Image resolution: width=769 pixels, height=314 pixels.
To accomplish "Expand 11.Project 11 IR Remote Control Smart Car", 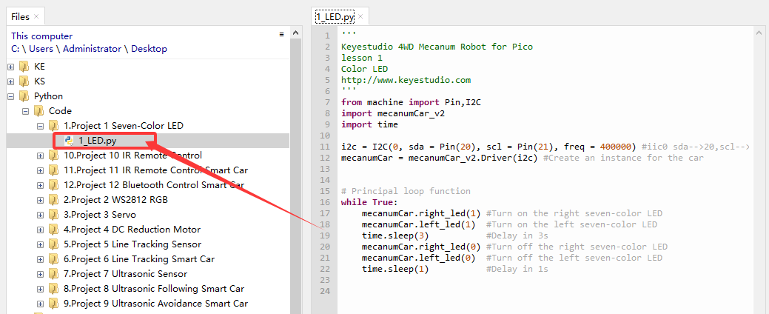I will coord(40,171).
